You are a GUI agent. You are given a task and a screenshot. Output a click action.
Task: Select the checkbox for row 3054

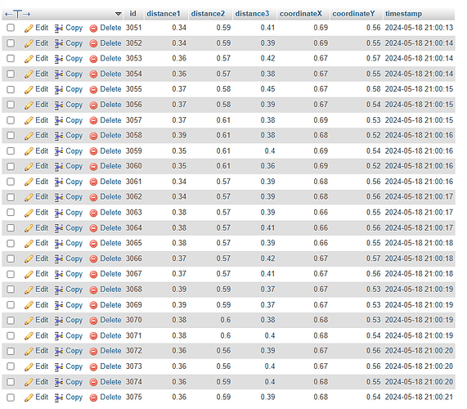[11, 74]
